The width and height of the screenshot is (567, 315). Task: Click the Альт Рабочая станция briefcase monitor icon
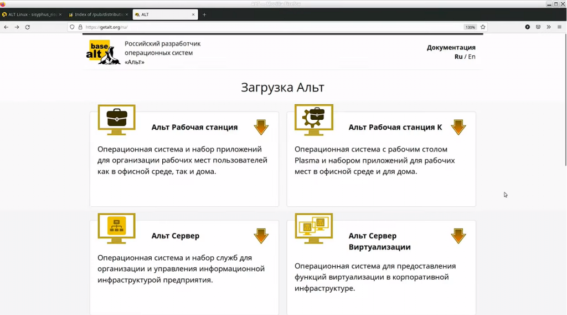click(116, 120)
